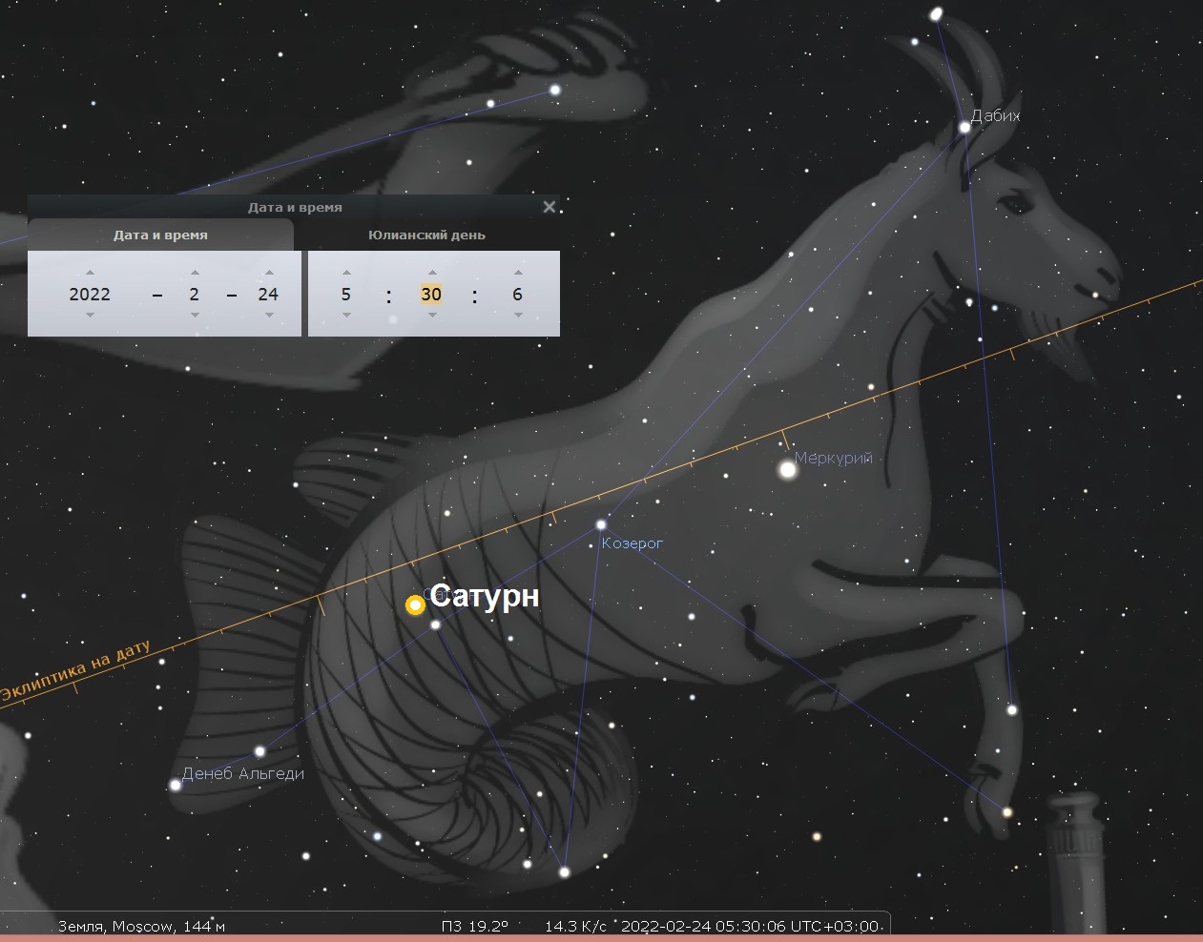The width and height of the screenshot is (1203, 942).
Task: Click down arrow below month value 2
Action: pyautogui.click(x=195, y=315)
